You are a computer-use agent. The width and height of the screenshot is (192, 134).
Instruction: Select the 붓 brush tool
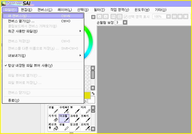point(75,110)
